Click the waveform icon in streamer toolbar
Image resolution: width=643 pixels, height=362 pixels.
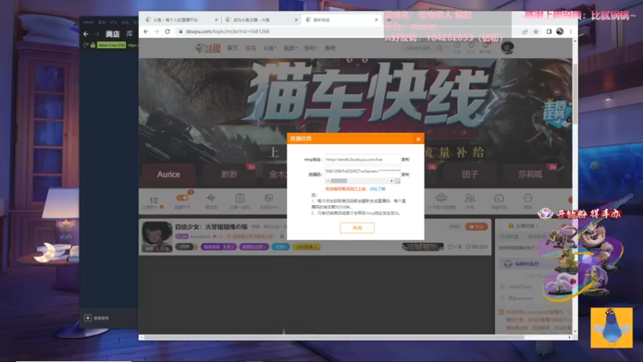click(211, 198)
